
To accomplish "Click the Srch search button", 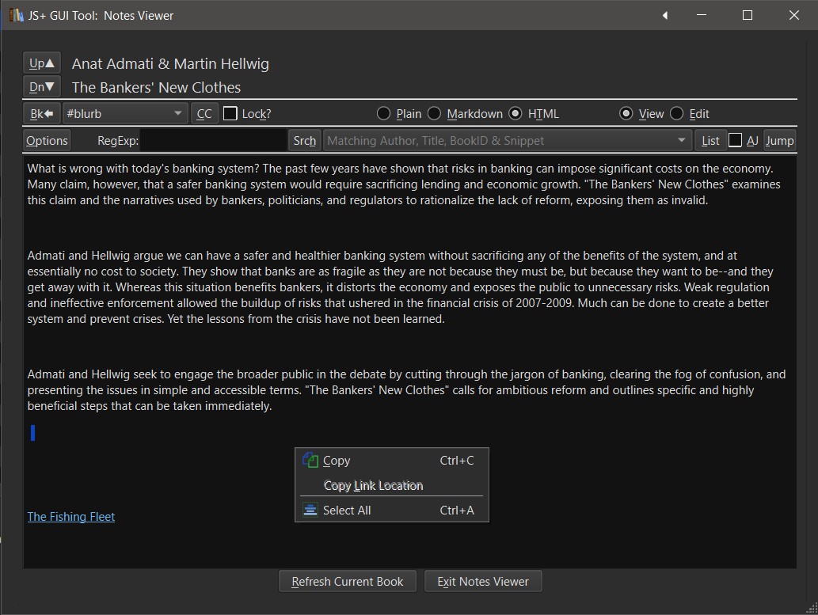I will point(304,141).
